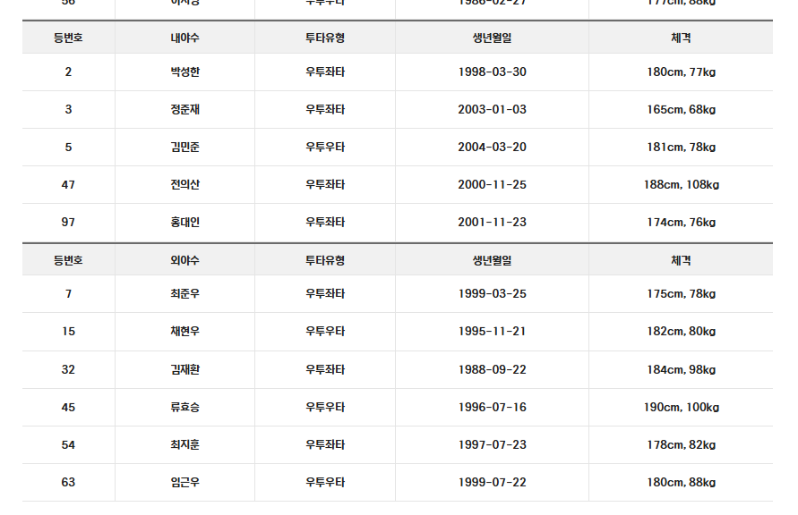798x515 pixels.
Task: Select outfielder 채현우 name
Action: (184, 332)
